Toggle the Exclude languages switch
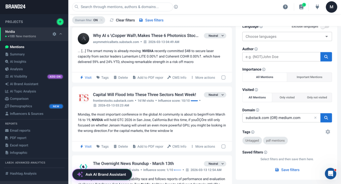341x184 pixels. [x=325, y=27]
